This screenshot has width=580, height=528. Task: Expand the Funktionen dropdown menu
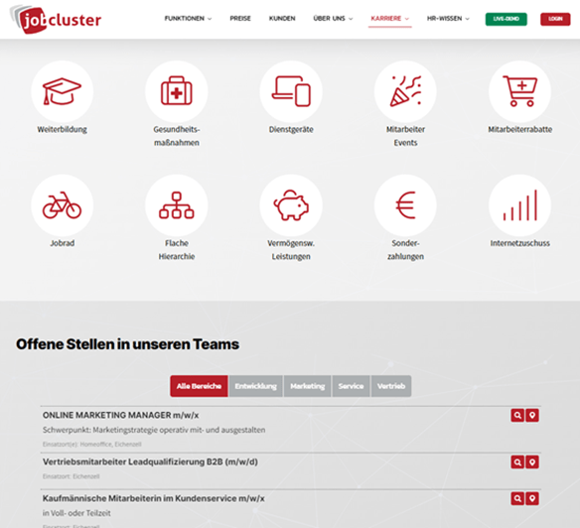click(x=188, y=19)
